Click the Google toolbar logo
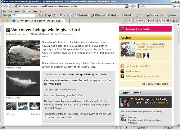Image resolution: width=180 pixels, height=130 pixels. [x=7, y=15]
